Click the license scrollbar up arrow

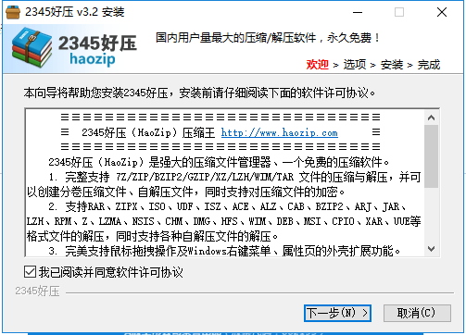point(431,118)
